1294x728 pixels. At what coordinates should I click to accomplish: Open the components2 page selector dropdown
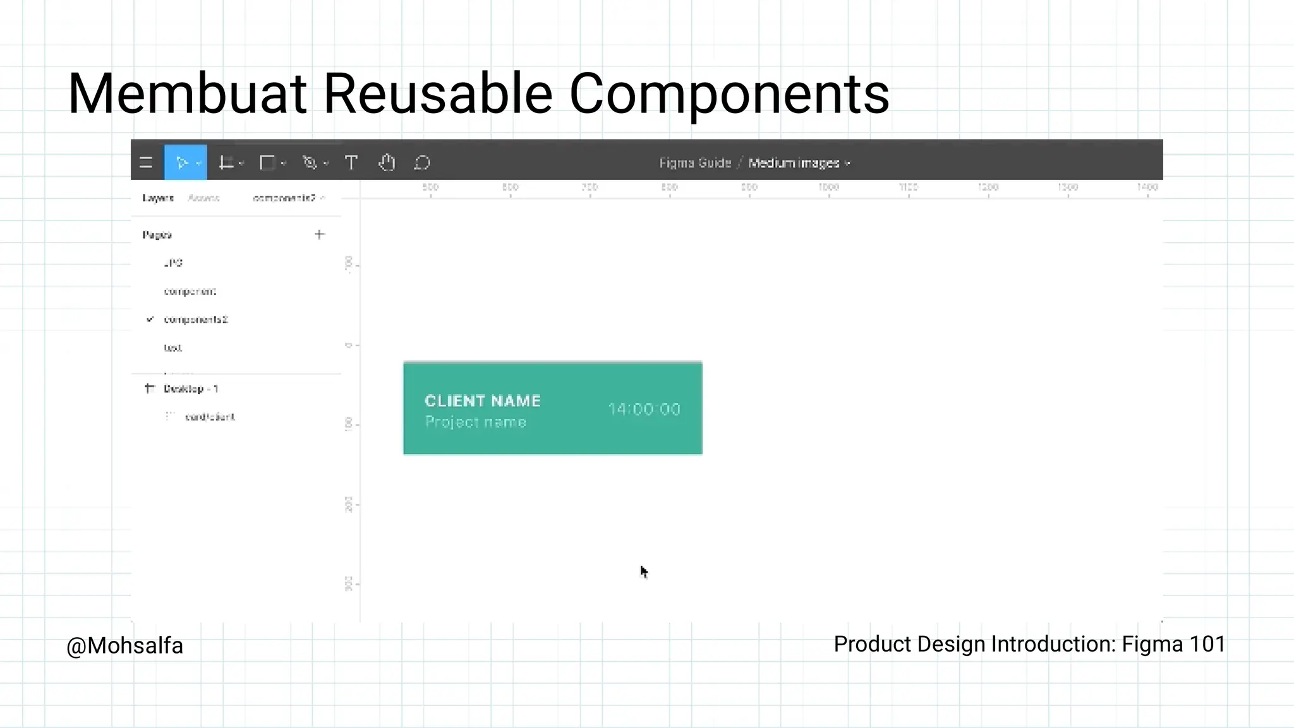pyautogui.click(x=289, y=198)
